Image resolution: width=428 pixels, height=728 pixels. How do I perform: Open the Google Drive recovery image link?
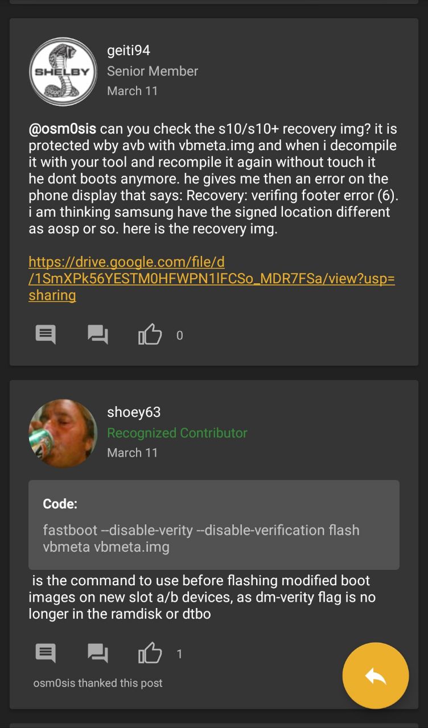pyautogui.click(x=212, y=279)
